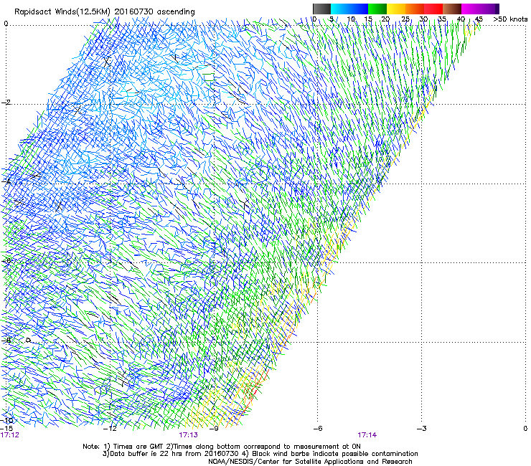Click the purple time label 17:12
Image resolution: width=531 pixels, height=466 pixels.
(10, 435)
